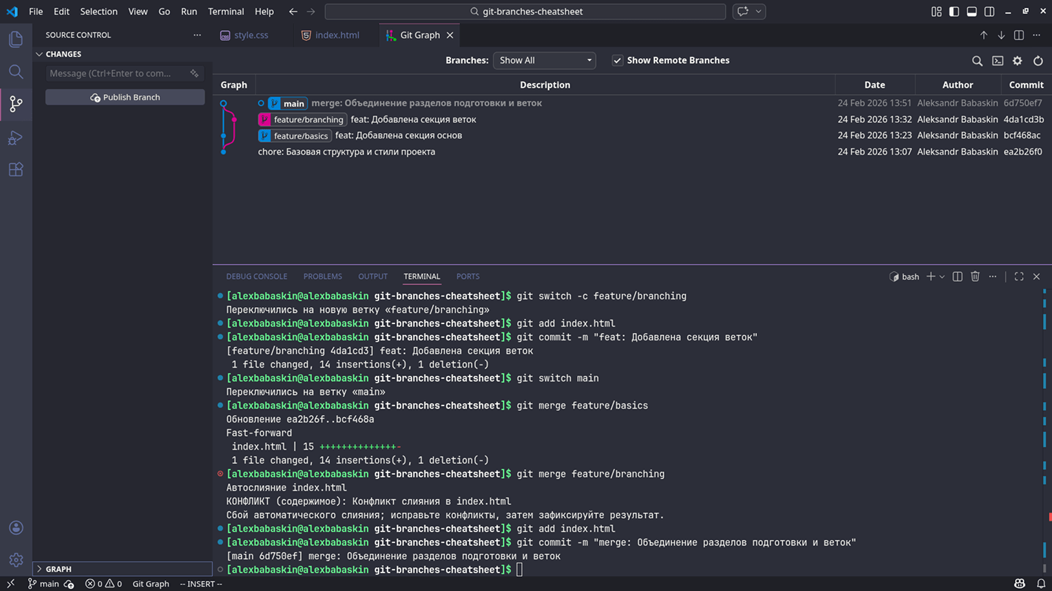Click the commit message input field
Screen dimensions: 1052x591
[116, 73]
